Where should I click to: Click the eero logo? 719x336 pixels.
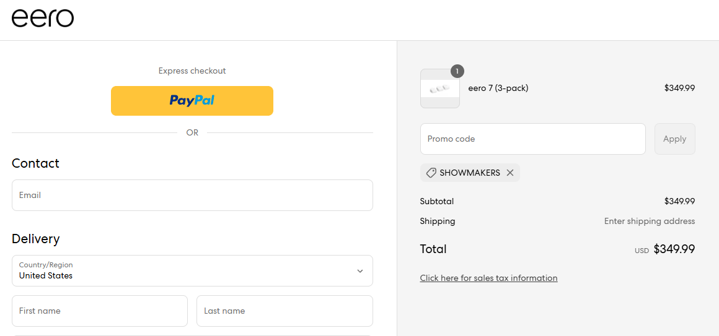click(x=43, y=18)
